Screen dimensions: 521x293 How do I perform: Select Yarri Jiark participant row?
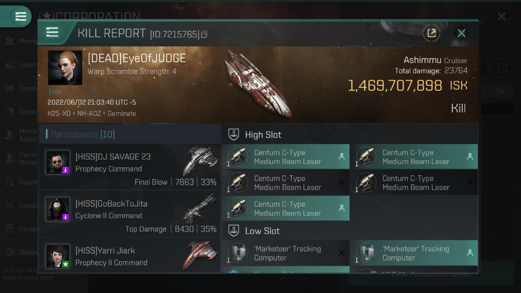[130, 256]
